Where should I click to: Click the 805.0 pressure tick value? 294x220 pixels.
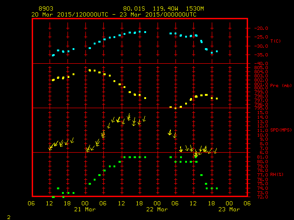coord(261,67)
